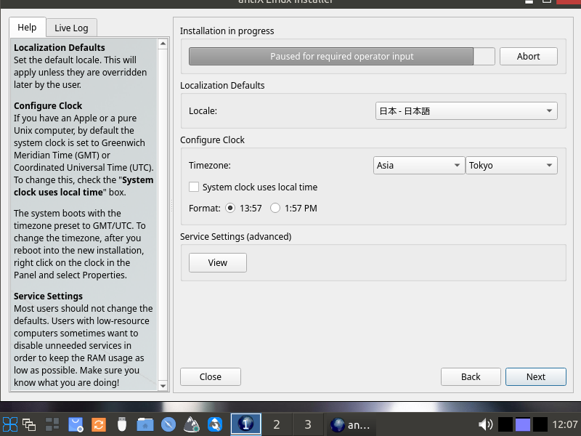Open the USB drive icon in taskbar
Screen dimensions: 581x436
tap(122, 424)
